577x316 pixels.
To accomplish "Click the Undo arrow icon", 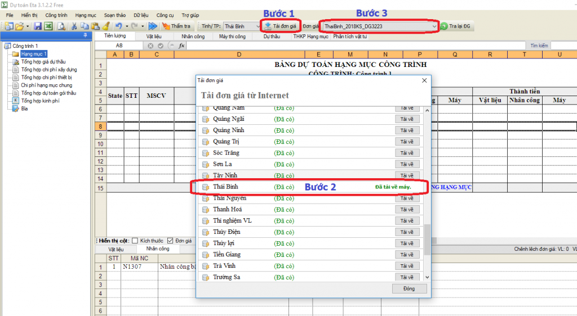I will click(x=118, y=26).
